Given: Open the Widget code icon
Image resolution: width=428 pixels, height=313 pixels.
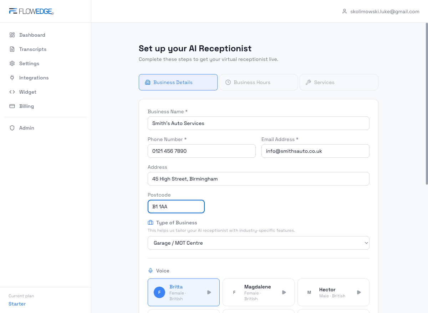Looking at the screenshot, I should click(12, 92).
